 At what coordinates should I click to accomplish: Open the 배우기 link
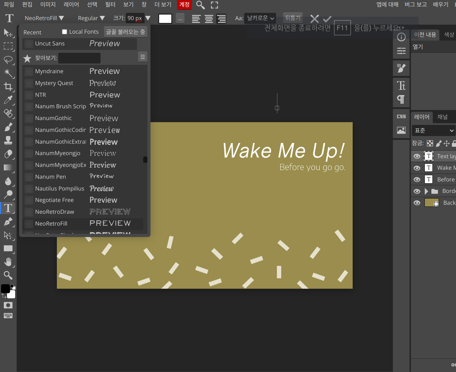[441, 5]
